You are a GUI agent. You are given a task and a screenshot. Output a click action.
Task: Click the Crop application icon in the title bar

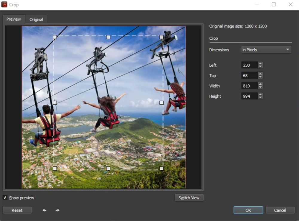(4, 4)
